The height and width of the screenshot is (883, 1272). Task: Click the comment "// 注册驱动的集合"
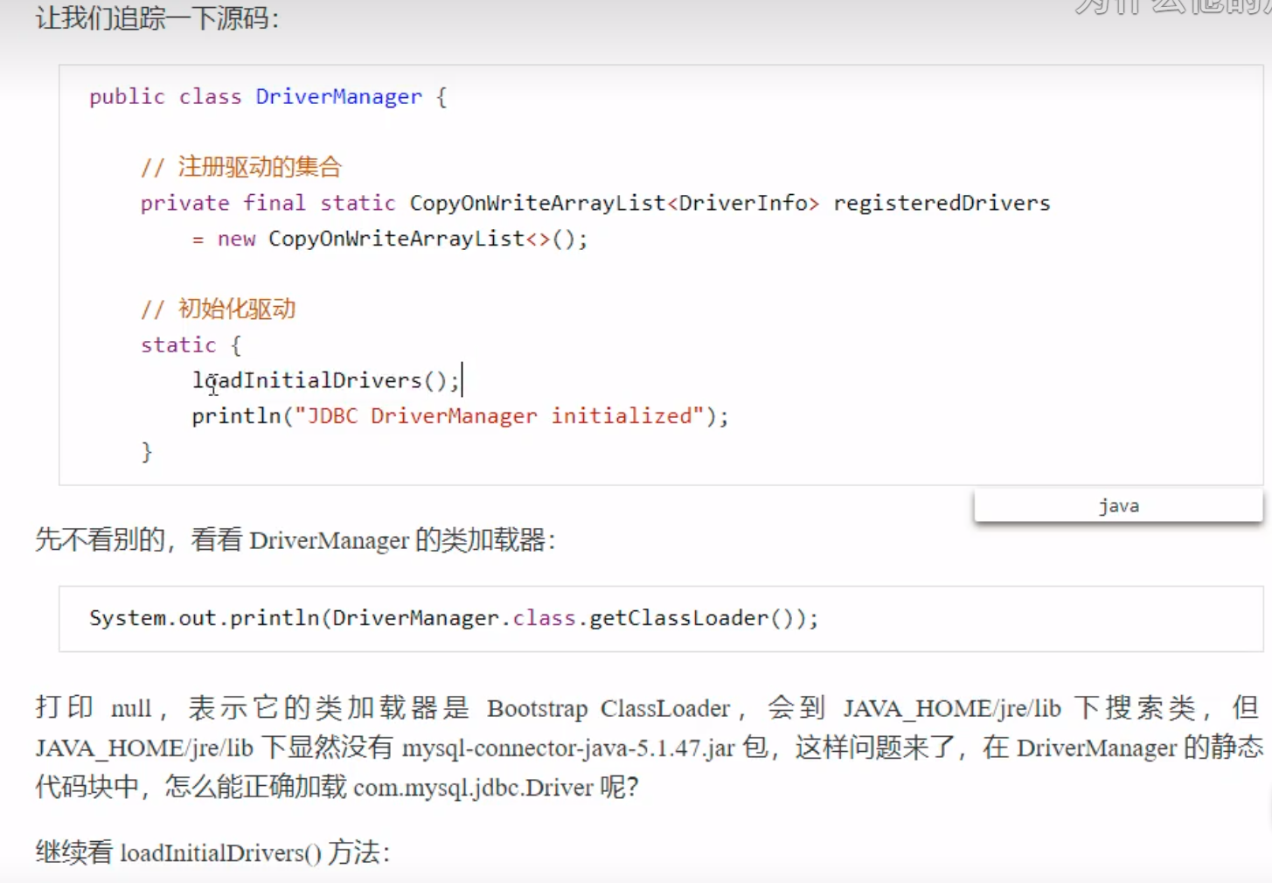point(241,167)
